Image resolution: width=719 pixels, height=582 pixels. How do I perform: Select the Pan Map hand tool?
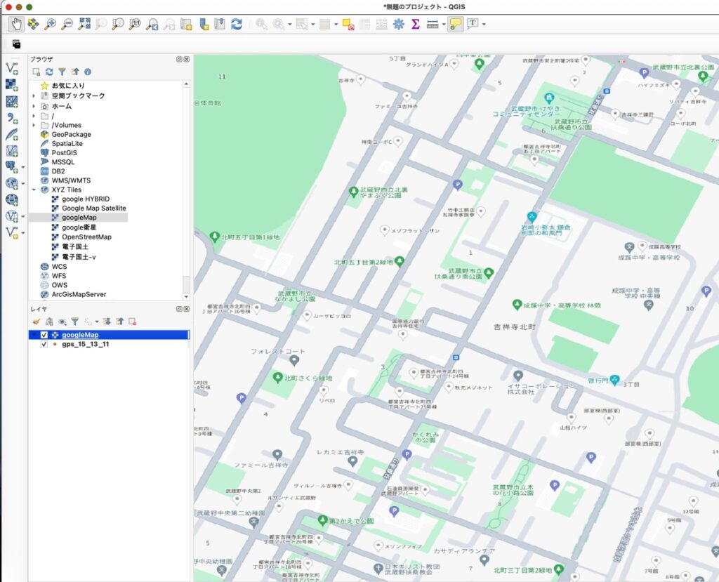point(17,24)
